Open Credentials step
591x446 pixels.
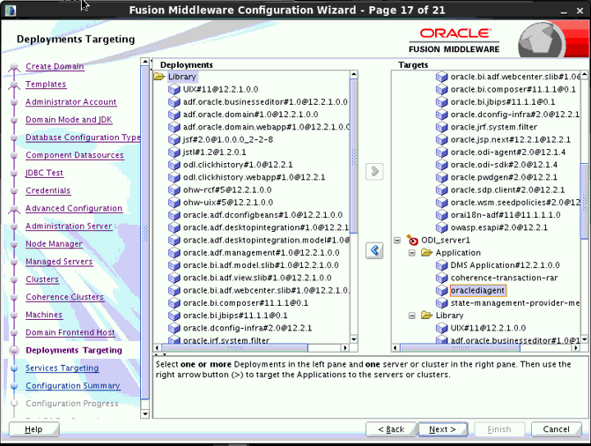coord(48,190)
